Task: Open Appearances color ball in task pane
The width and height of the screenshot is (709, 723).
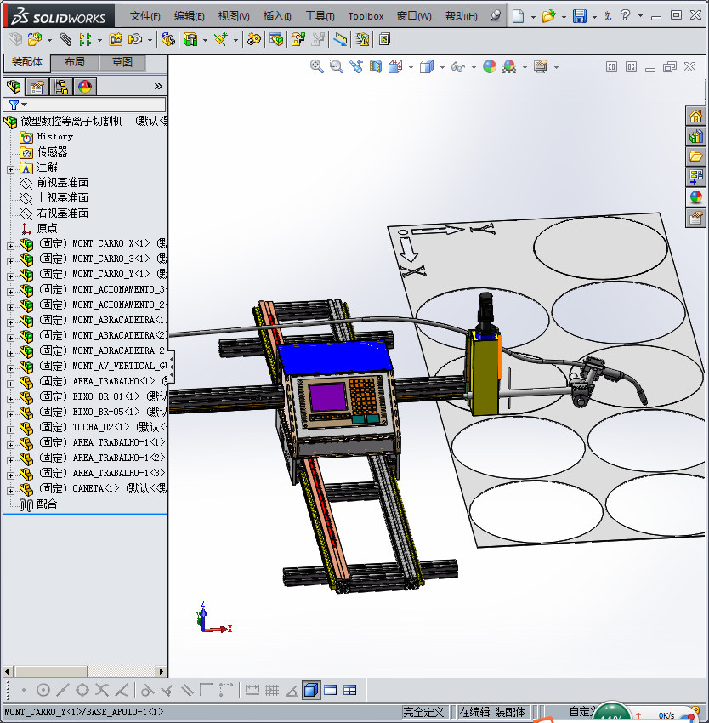Action: [695, 197]
